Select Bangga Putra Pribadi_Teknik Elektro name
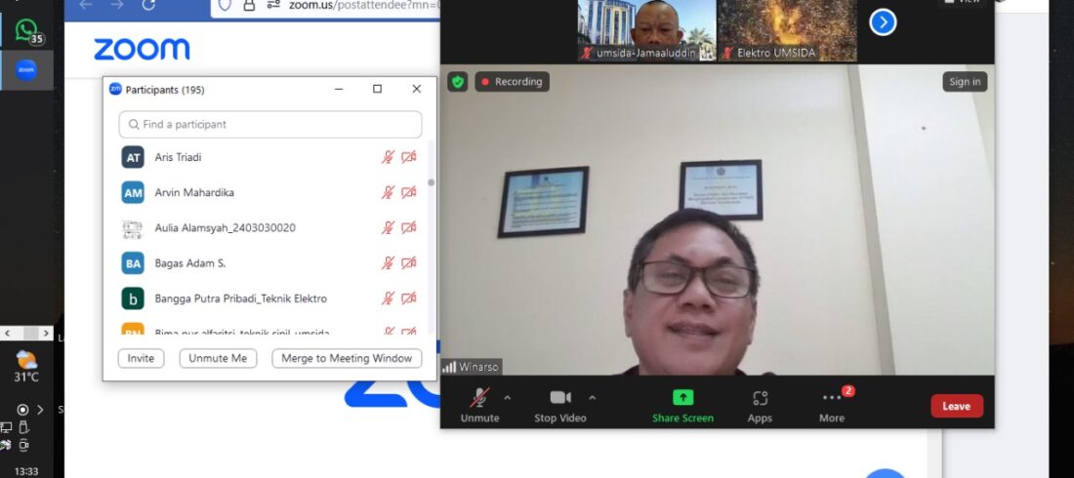 (x=241, y=299)
